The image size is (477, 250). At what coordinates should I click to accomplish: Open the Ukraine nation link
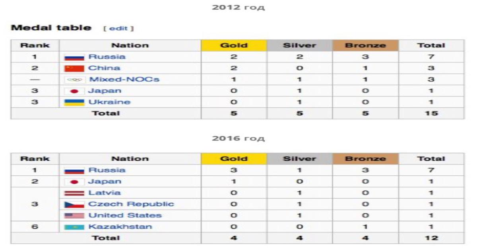[109, 102]
